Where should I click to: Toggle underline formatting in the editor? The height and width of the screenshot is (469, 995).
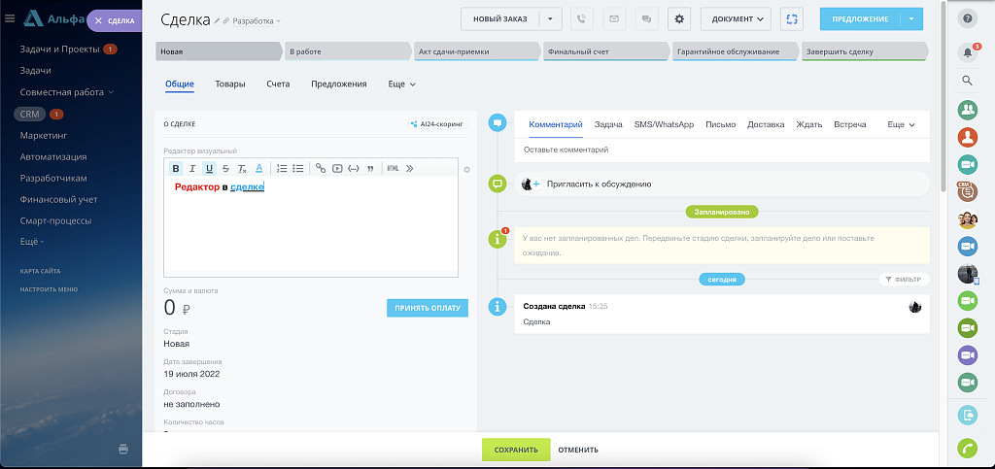[x=209, y=168]
